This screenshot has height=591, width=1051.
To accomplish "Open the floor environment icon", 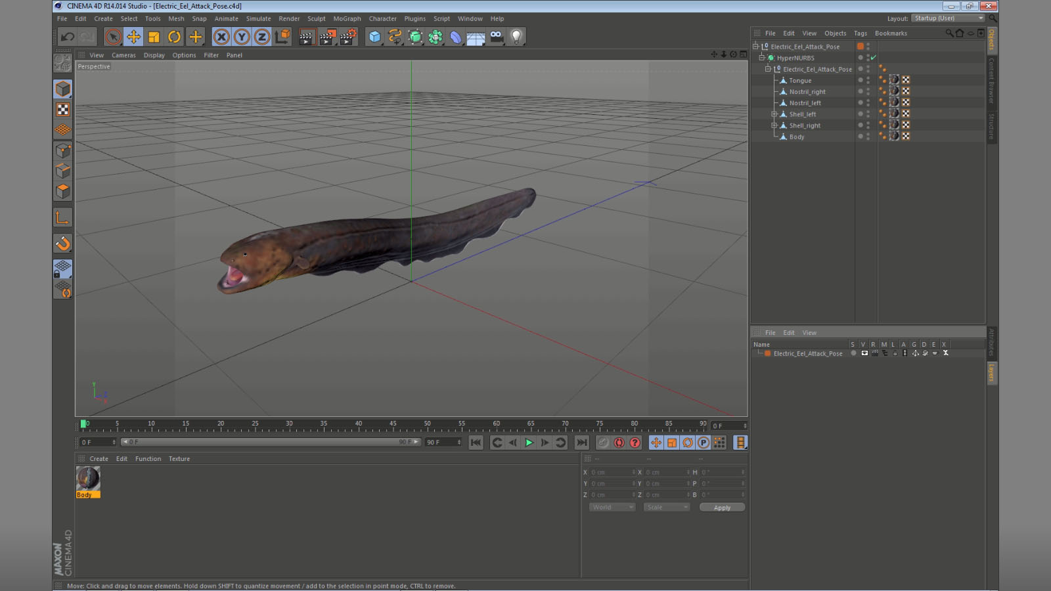I will tap(476, 38).
